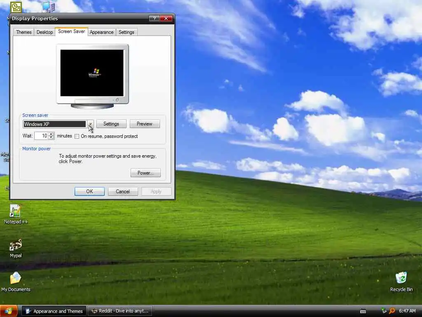The height and width of the screenshot is (317, 422).
Task: Click the Safely Remove Hardware tray icon
Action: [x=384, y=311]
